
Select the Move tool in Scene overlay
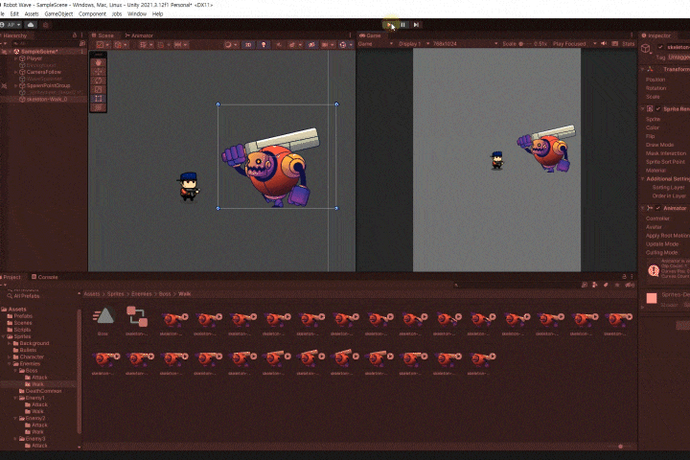(98, 72)
